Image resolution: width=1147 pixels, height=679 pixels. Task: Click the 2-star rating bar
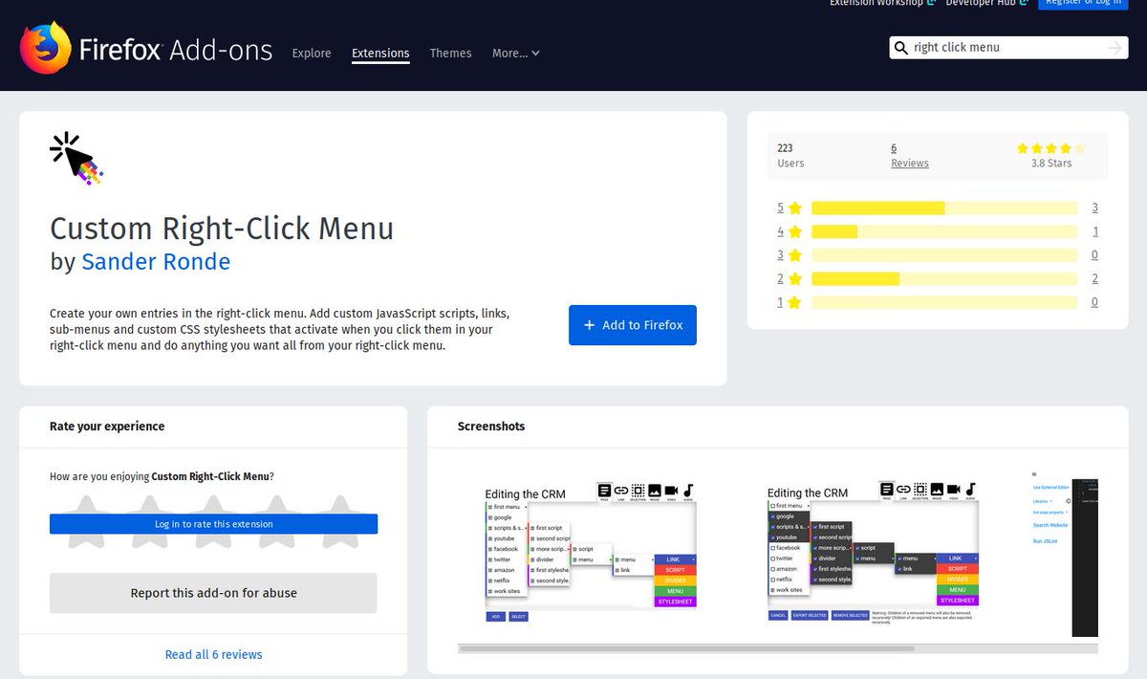[x=944, y=279]
